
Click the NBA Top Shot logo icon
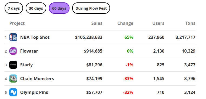point(13,37)
